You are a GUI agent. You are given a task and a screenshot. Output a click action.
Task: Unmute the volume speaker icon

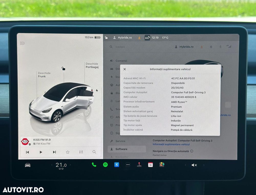coord(194,165)
